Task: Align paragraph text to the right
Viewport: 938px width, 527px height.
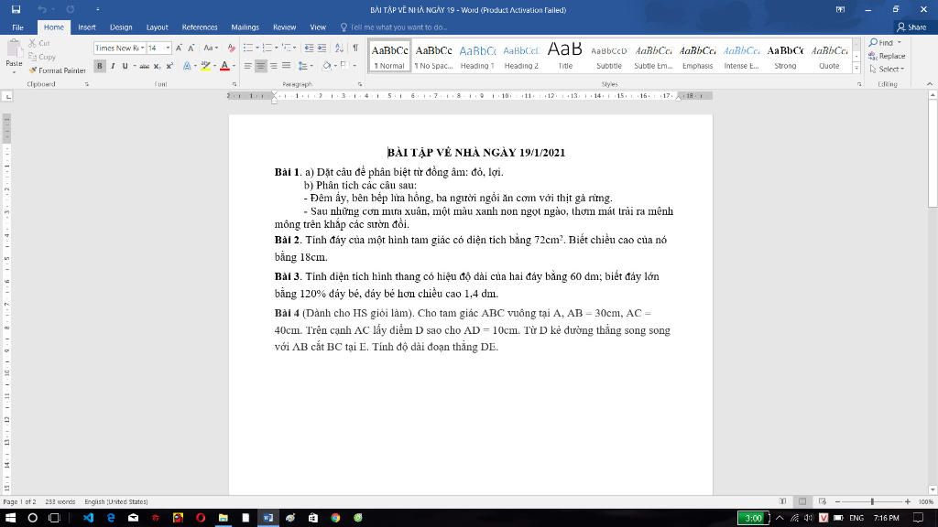Action: [273, 66]
